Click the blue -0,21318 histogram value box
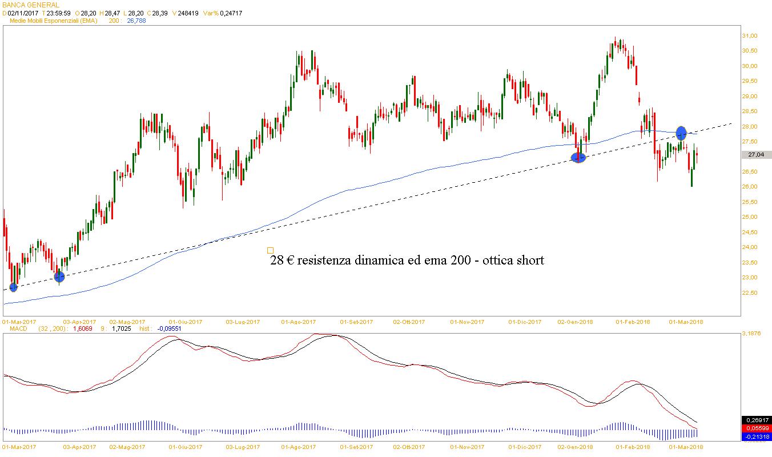 click(756, 437)
